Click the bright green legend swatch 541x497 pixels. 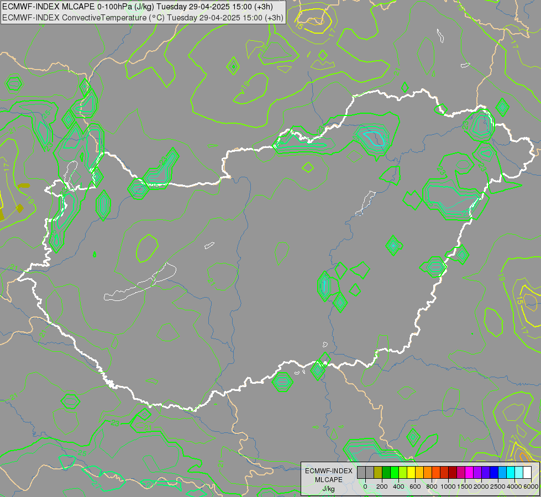point(395,472)
